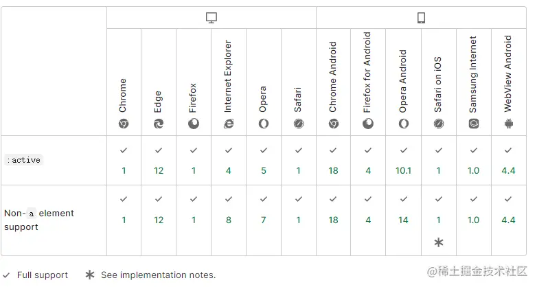Click the Edge browser logo icon
The height and width of the screenshot is (287, 537).
coord(159,124)
